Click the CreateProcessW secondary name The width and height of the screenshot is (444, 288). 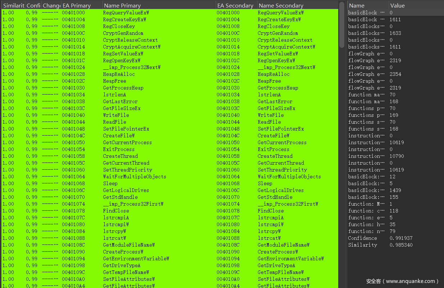point(278,252)
